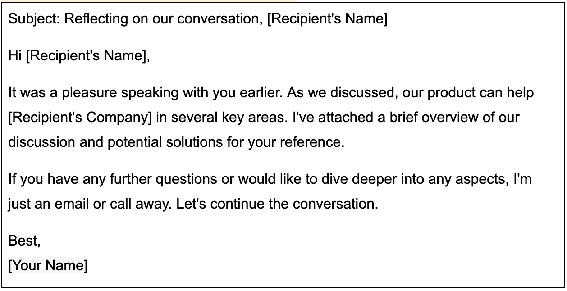This screenshot has width=567, height=291.
Task: Click the 'Hi' greeting word
Action: point(15,56)
